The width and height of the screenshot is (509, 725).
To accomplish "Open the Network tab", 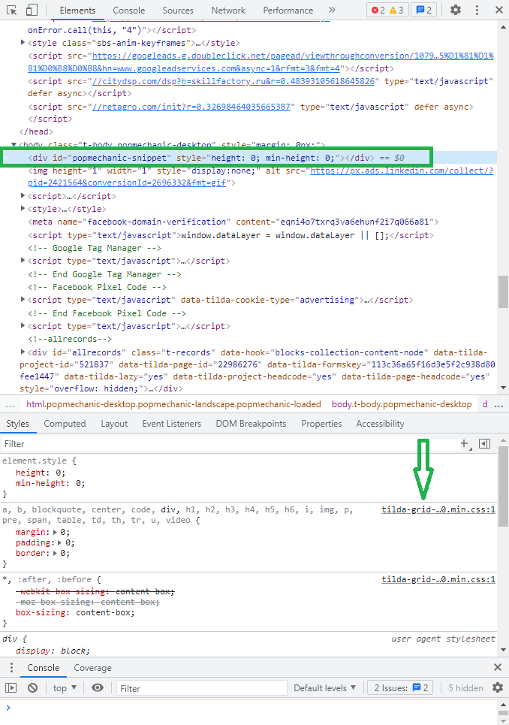I will point(228,11).
